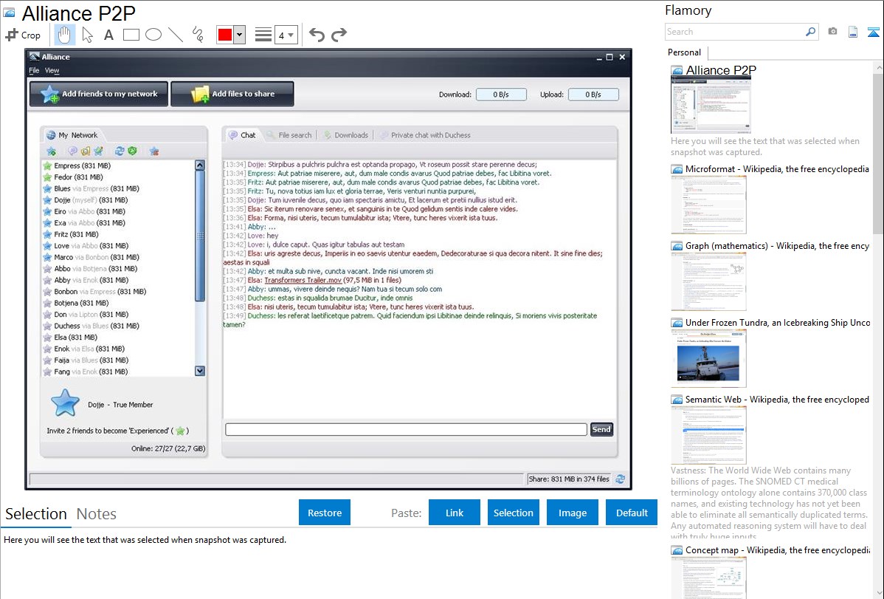884x599 pixels.
Task: Click the blue upload arrow icon
Action: click(873, 32)
